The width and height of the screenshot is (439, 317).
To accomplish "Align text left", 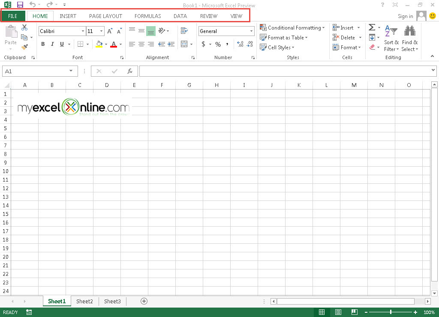I will 132,44.
